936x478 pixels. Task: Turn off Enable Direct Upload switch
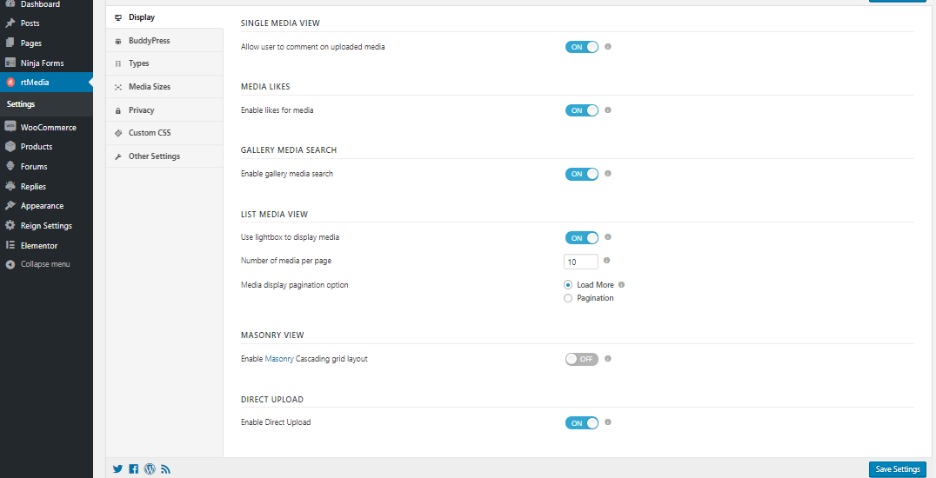point(581,423)
